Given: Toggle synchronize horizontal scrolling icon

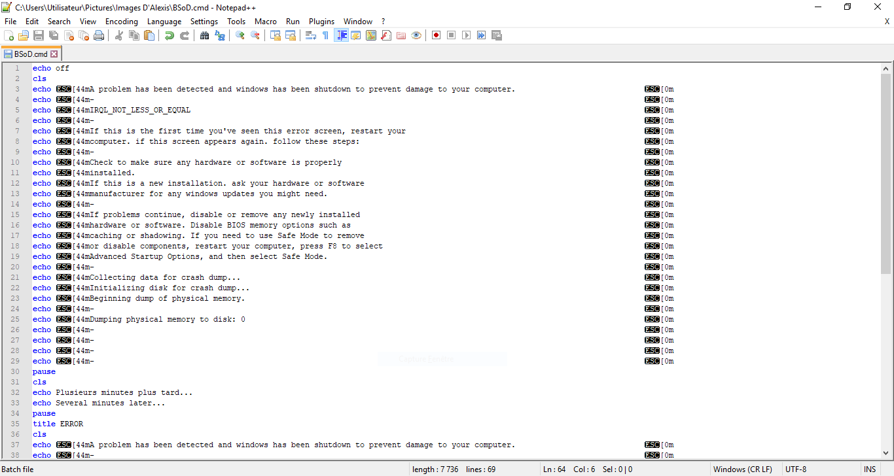Looking at the screenshot, I should (291, 35).
